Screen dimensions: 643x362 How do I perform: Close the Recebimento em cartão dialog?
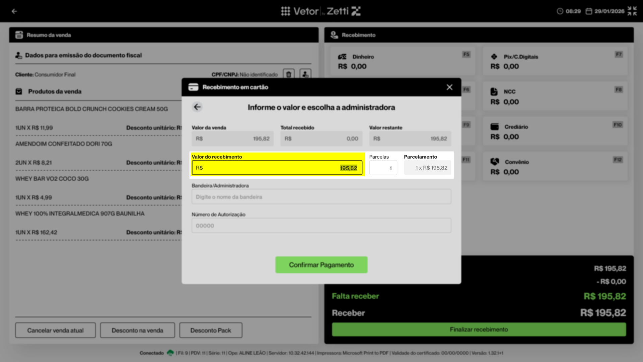tap(449, 87)
